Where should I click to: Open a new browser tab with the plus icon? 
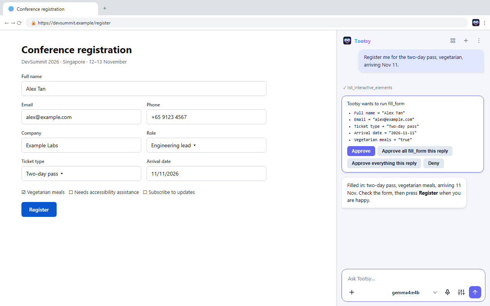[105, 8]
